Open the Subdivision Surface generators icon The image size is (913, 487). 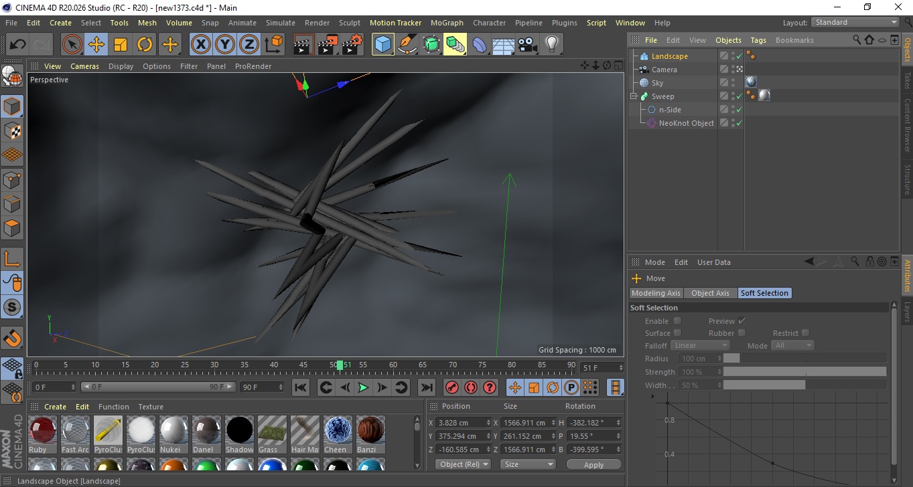pyautogui.click(x=431, y=45)
